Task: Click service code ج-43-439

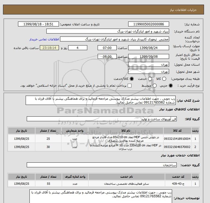Action: tap(178, 184)
